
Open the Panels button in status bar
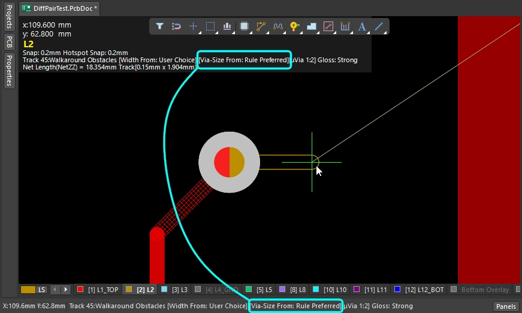506,306
